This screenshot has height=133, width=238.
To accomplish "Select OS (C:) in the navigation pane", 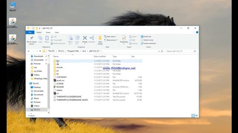I will [37, 109].
